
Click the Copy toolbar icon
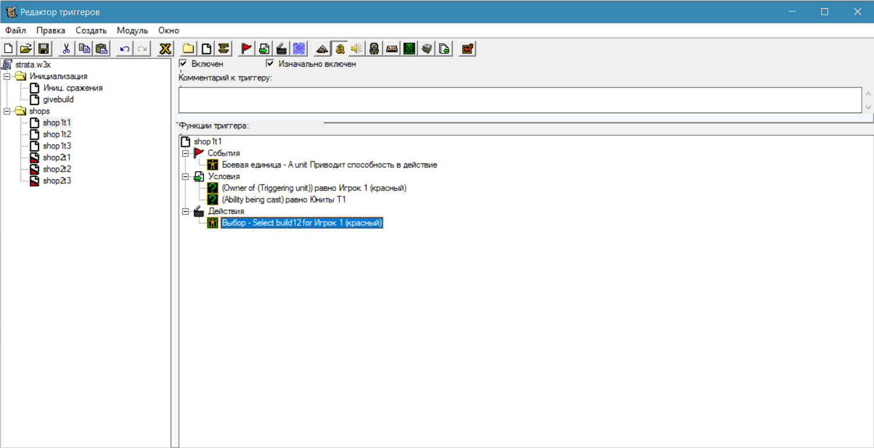84,49
